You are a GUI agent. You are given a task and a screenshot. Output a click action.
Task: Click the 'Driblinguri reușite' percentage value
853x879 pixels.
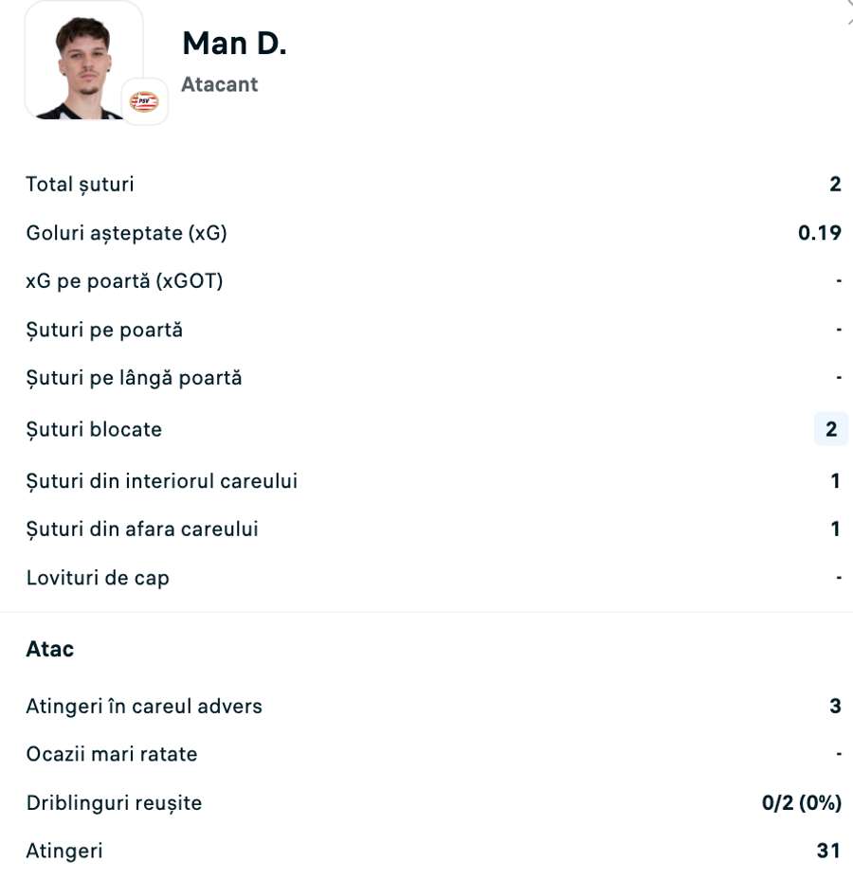click(801, 802)
